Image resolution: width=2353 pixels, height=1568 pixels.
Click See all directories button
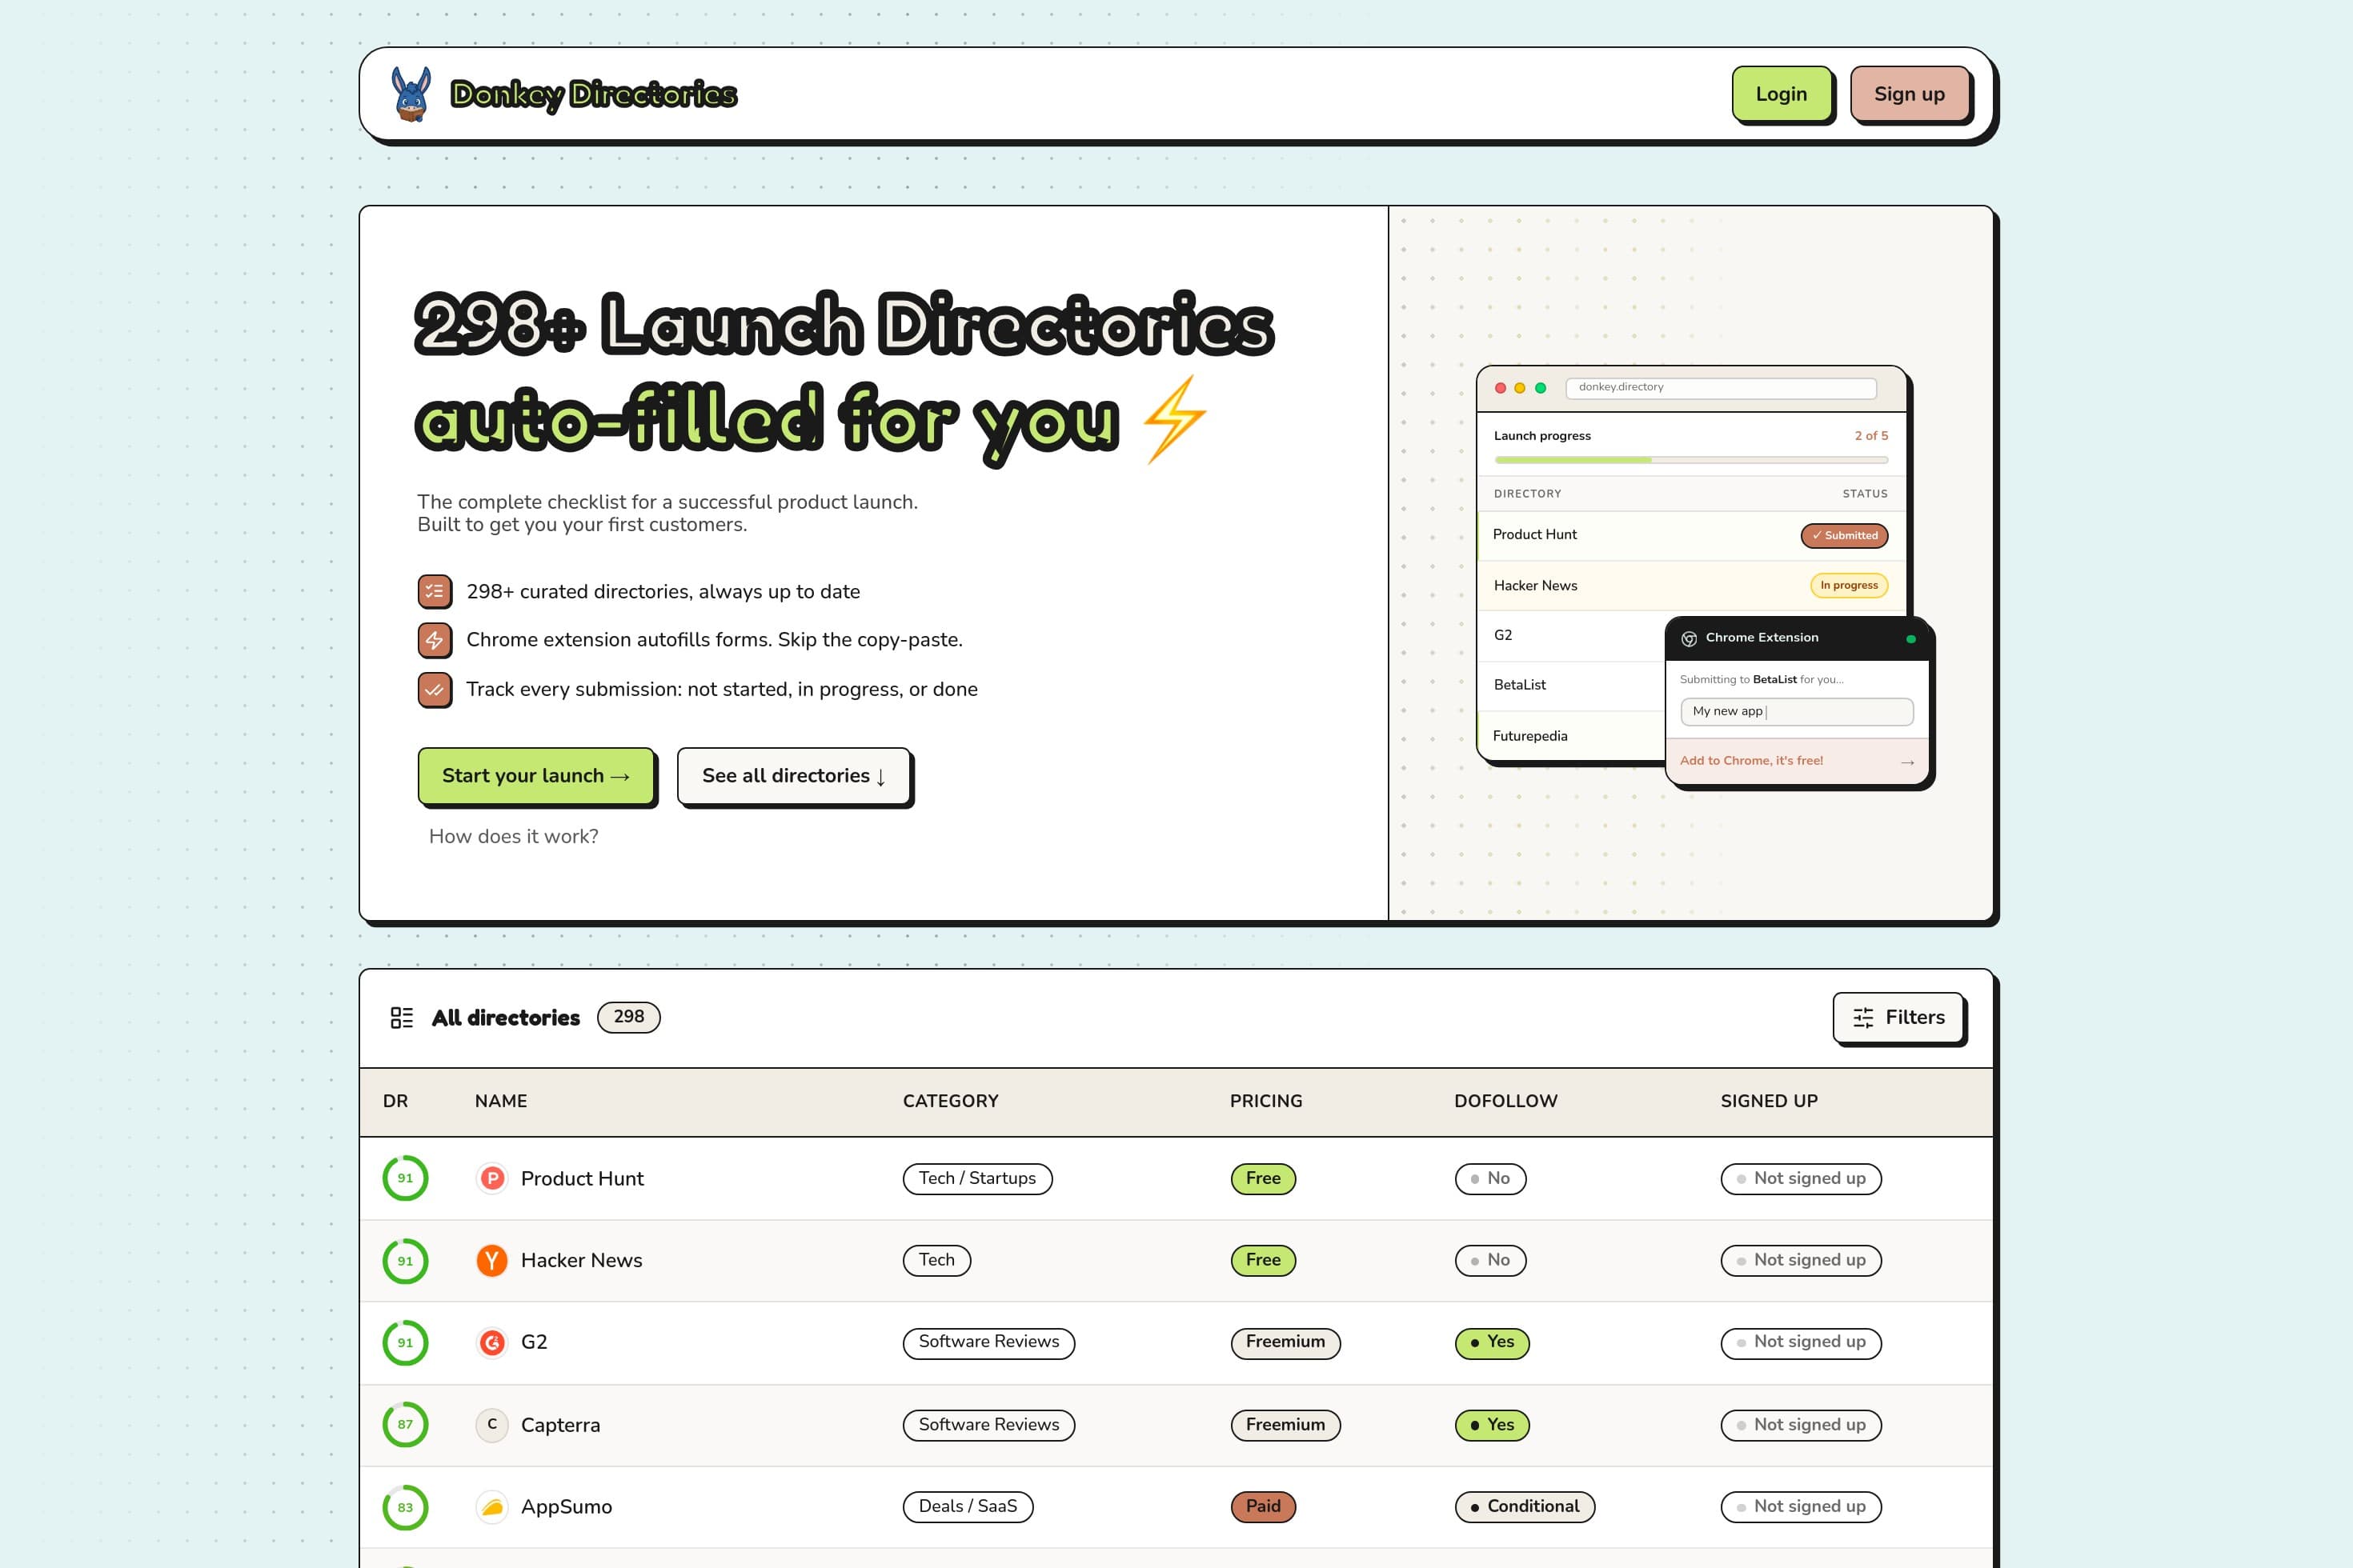pyautogui.click(x=793, y=776)
